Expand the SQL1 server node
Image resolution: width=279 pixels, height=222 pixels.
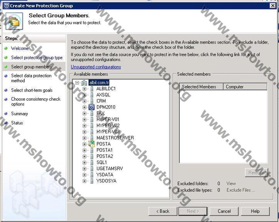click(84, 162)
